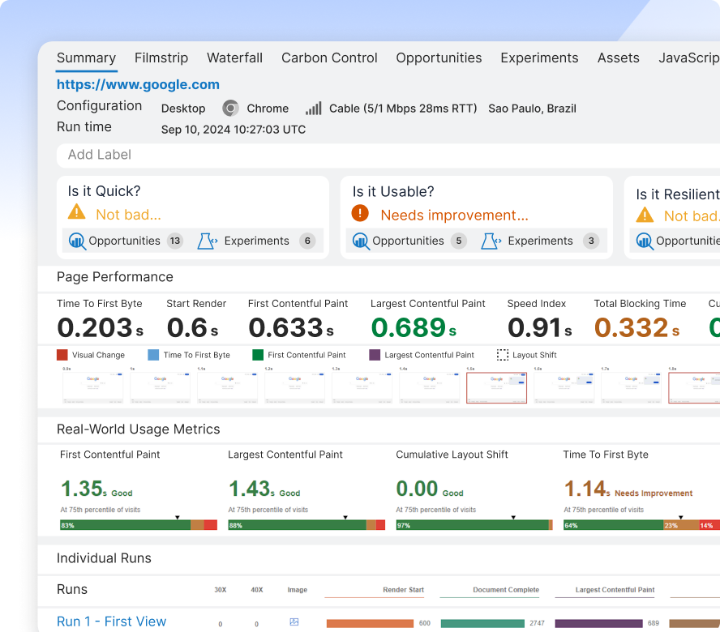Click the Opportunities magnifier icon under Is it Quick
The height and width of the screenshot is (632, 720).
click(77, 241)
